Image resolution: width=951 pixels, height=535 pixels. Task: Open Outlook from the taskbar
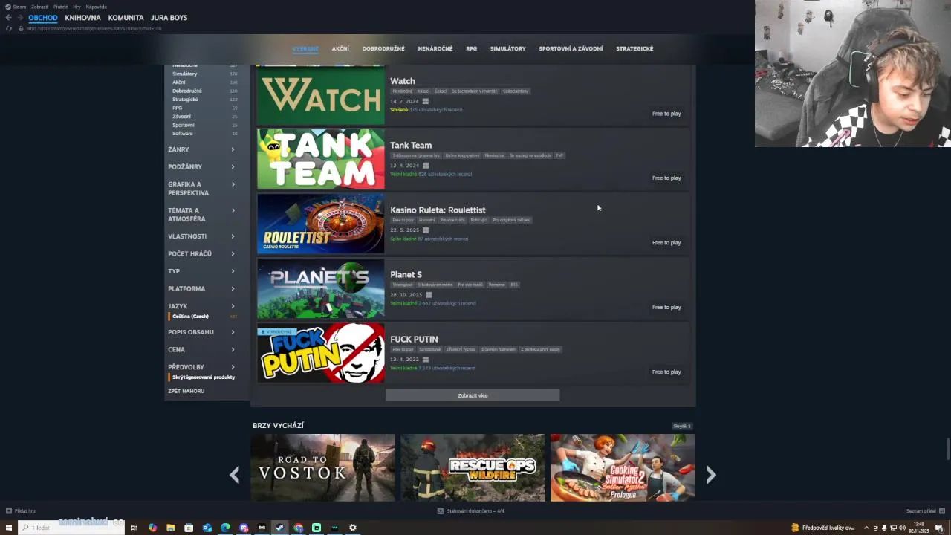(207, 528)
